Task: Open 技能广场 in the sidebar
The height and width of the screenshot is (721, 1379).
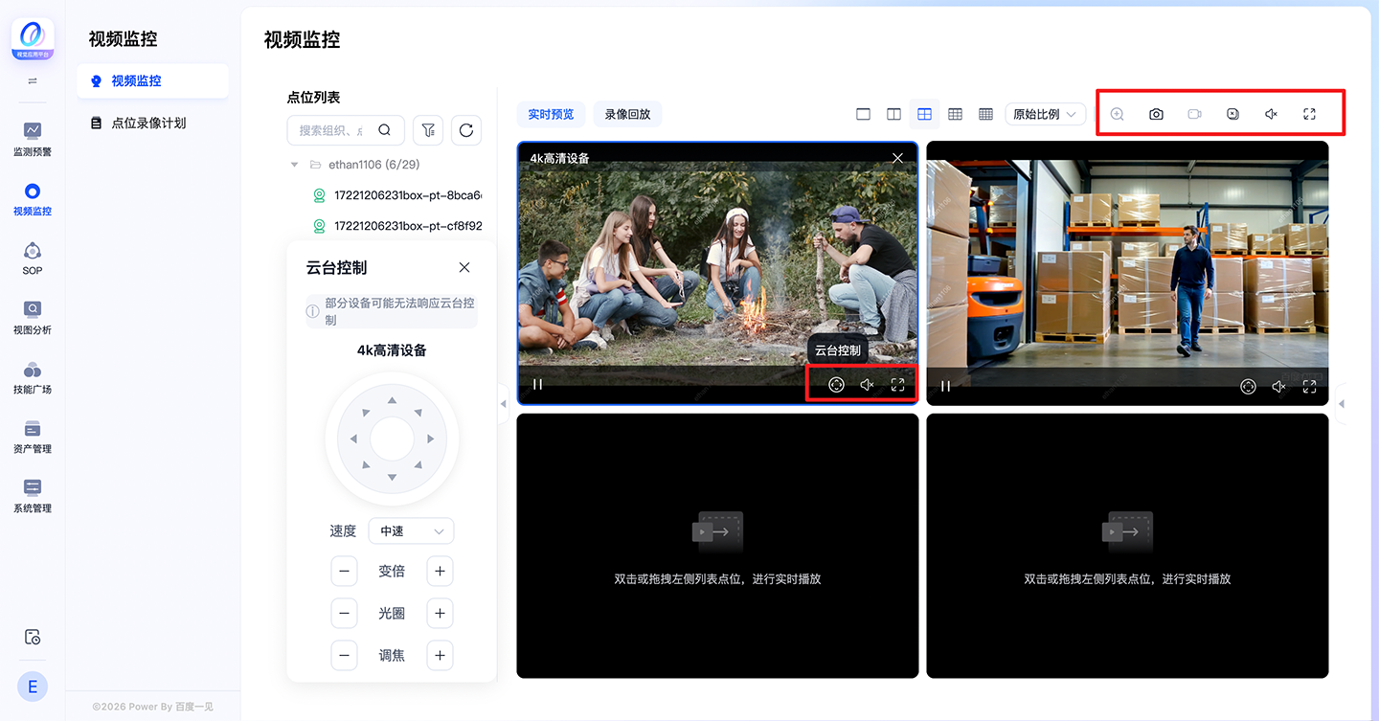Action: coord(33,376)
